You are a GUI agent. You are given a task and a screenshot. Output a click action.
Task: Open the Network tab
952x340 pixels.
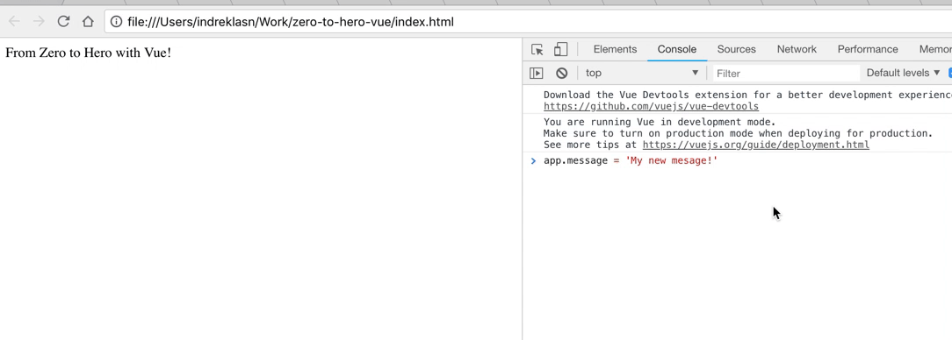797,49
